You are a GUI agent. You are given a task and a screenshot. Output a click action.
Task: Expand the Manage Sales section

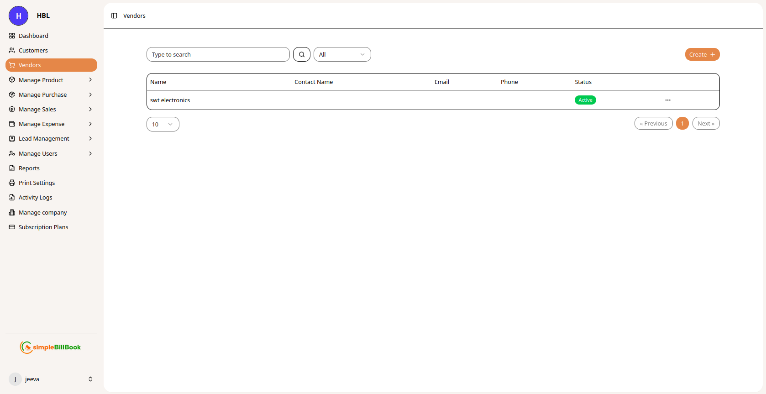click(51, 109)
